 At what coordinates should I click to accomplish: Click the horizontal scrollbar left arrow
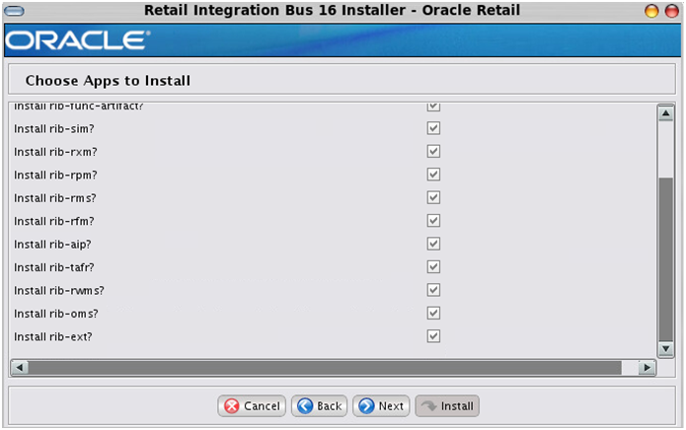point(20,368)
